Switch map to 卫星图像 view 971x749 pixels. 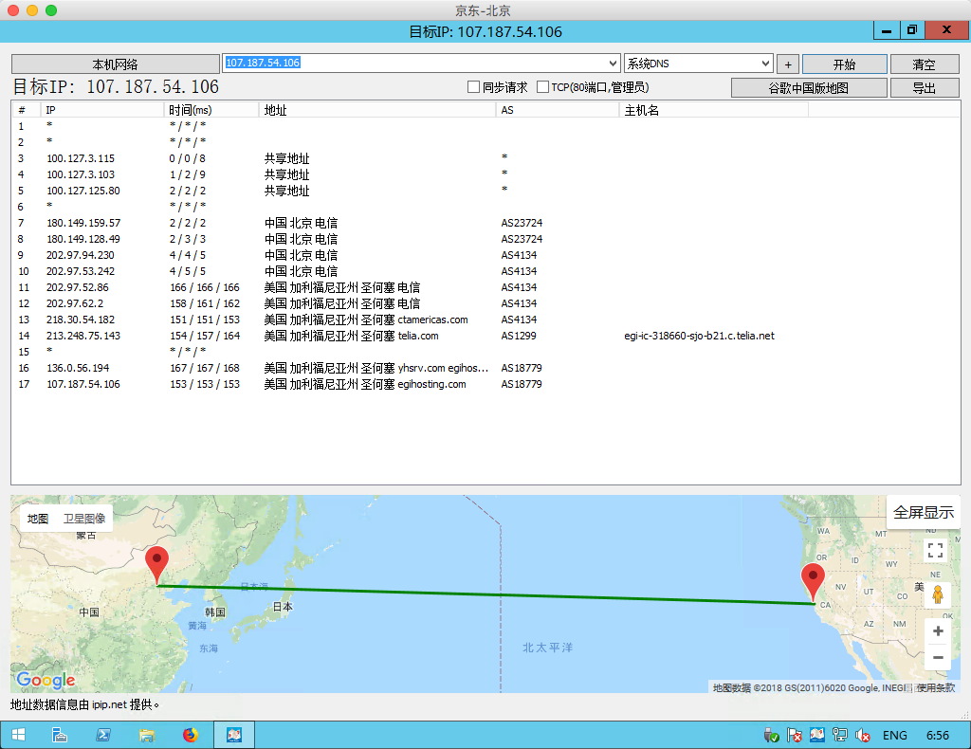84,519
